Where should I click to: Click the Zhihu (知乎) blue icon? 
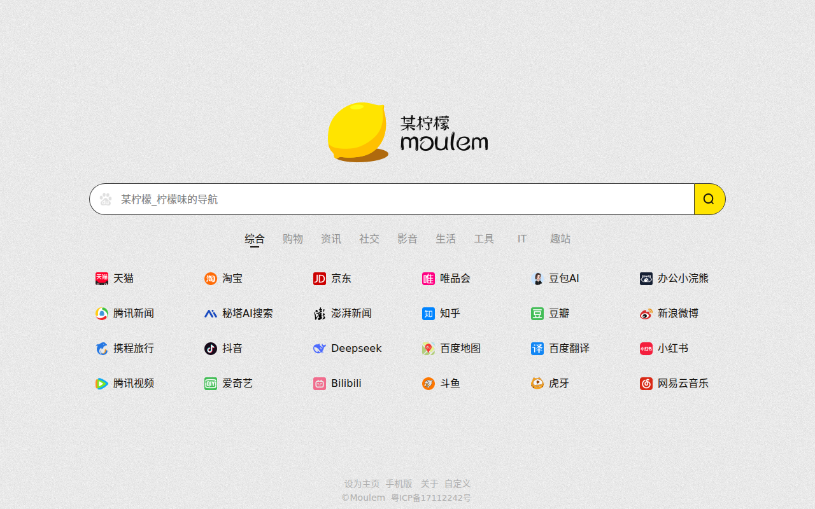[x=429, y=314]
